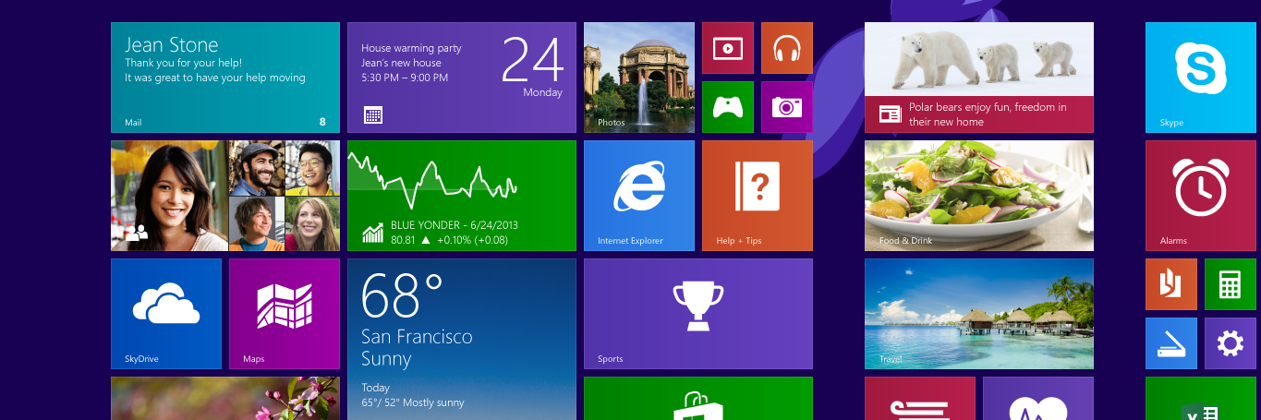
Task: Open the Photos tile
Action: pos(639,78)
